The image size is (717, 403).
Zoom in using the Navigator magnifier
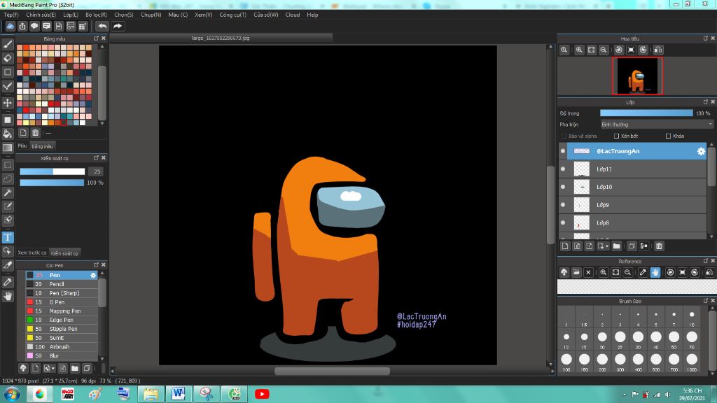click(x=579, y=50)
